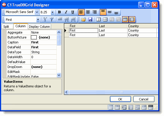This screenshot has width=164, height=116.
Task: Open layout file with folder icon
Action: pos(84,19)
